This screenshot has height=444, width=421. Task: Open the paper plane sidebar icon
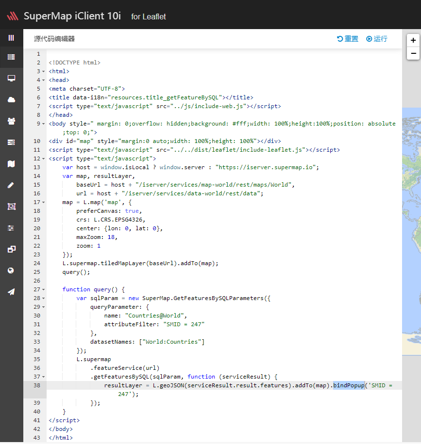11,292
